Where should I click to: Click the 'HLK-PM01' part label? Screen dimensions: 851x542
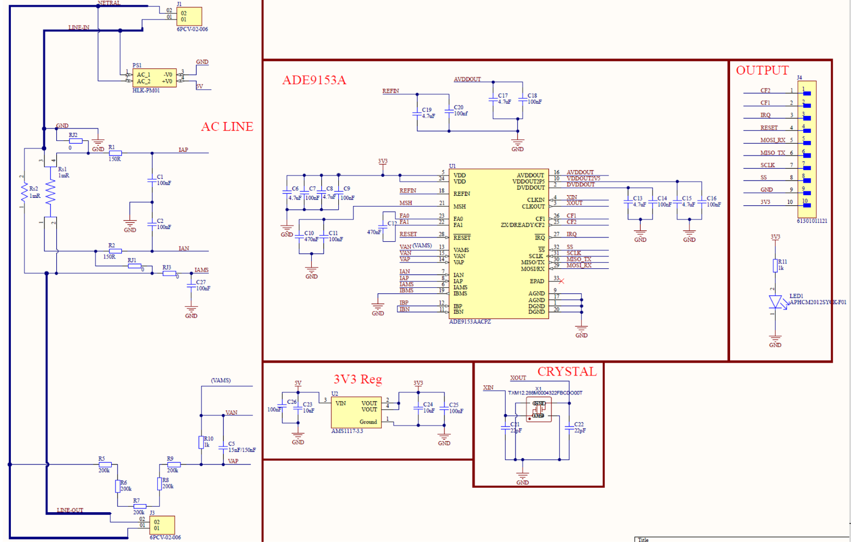click(146, 91)
